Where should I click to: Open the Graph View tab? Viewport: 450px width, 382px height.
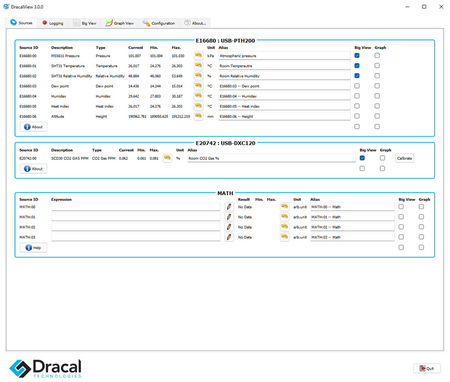[120, 23]
